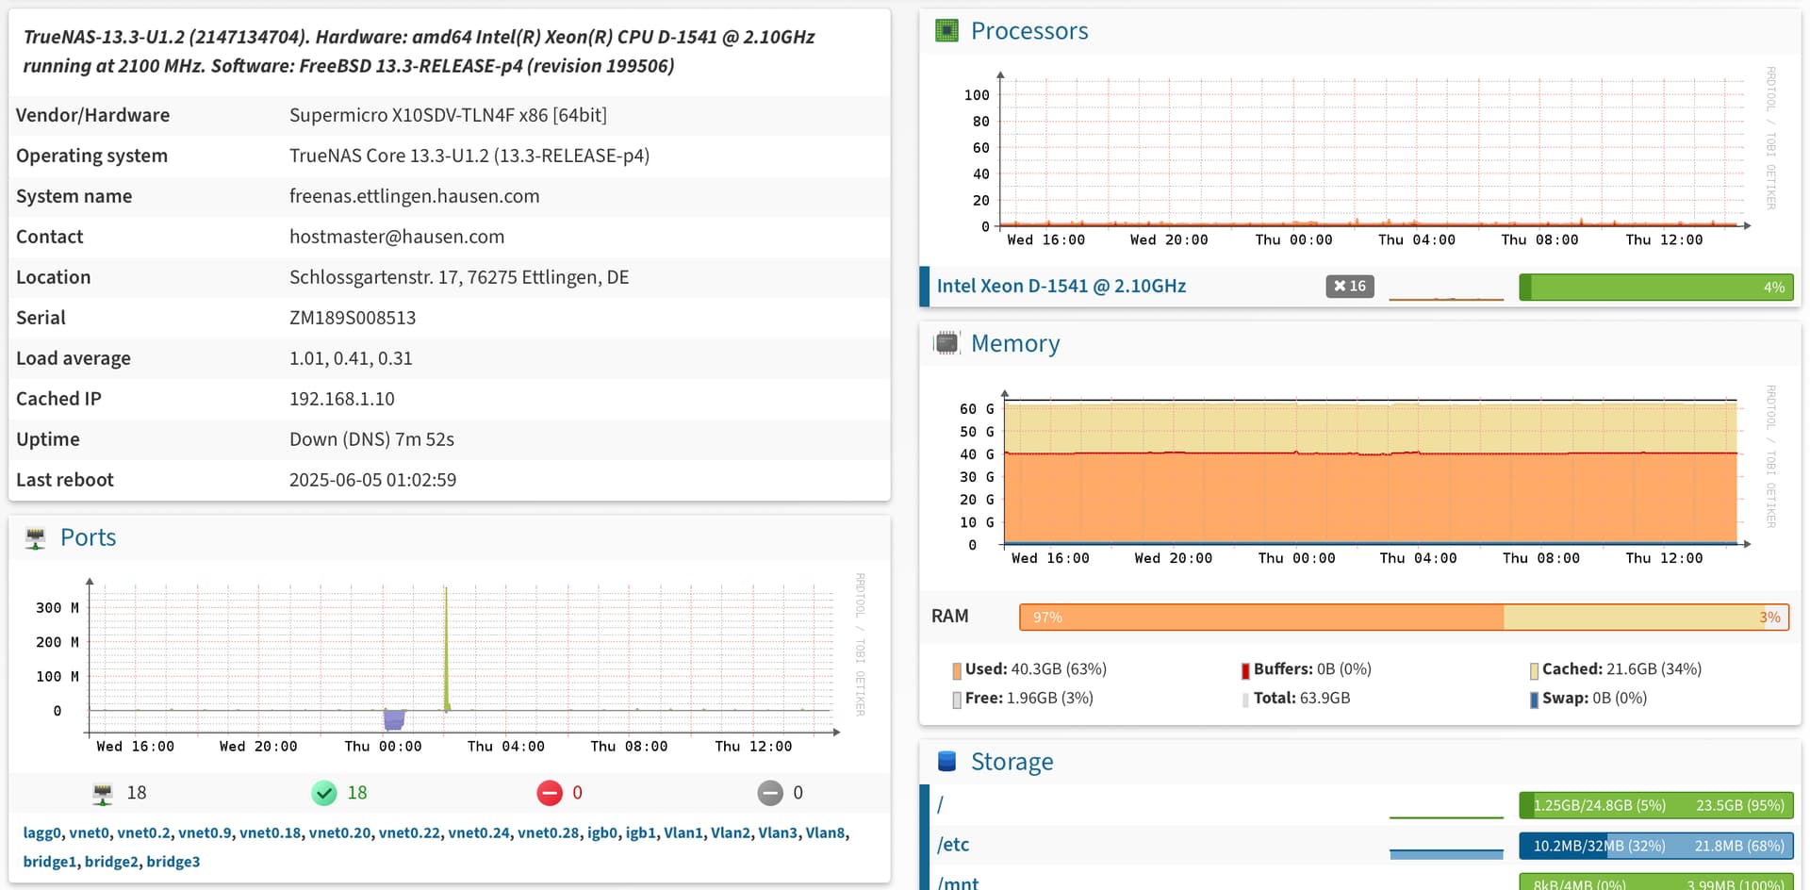Open the vnet0 port link
Screen dimensions: 1810x890
point(89,832)
